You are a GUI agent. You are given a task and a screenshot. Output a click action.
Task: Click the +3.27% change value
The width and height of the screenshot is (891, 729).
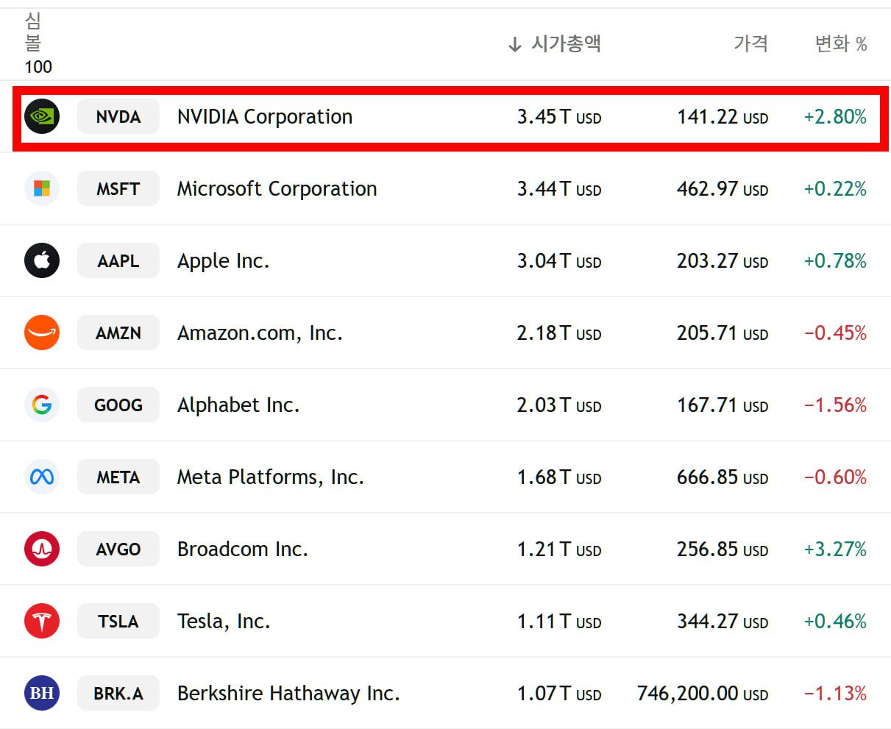click(835, 550)
